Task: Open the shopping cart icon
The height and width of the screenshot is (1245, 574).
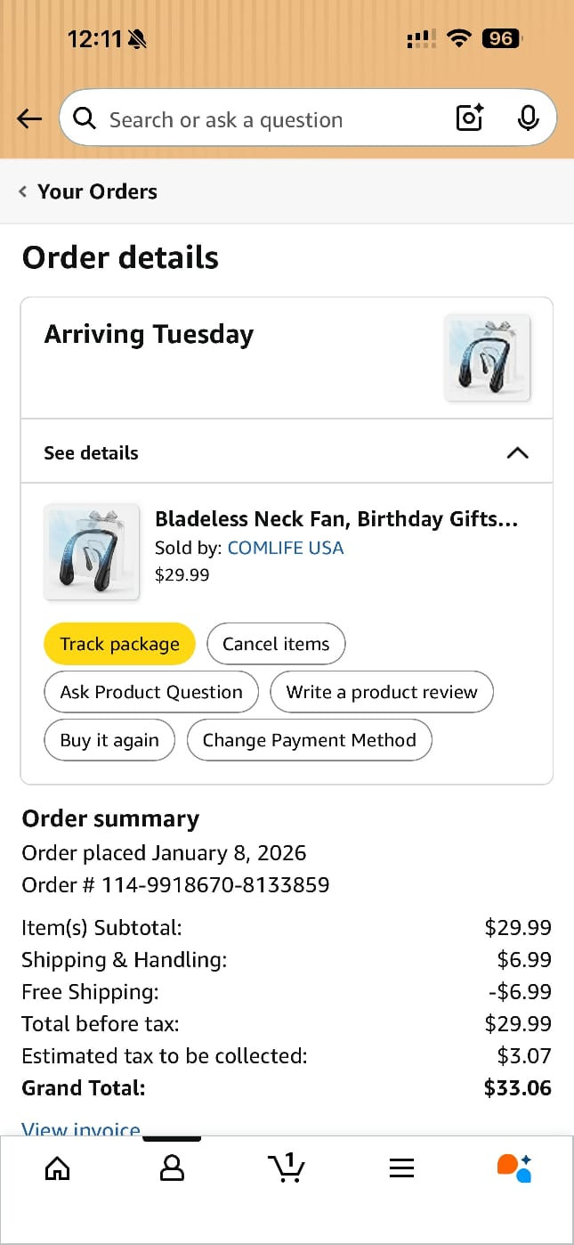Action: click(x=287, y=1168)
